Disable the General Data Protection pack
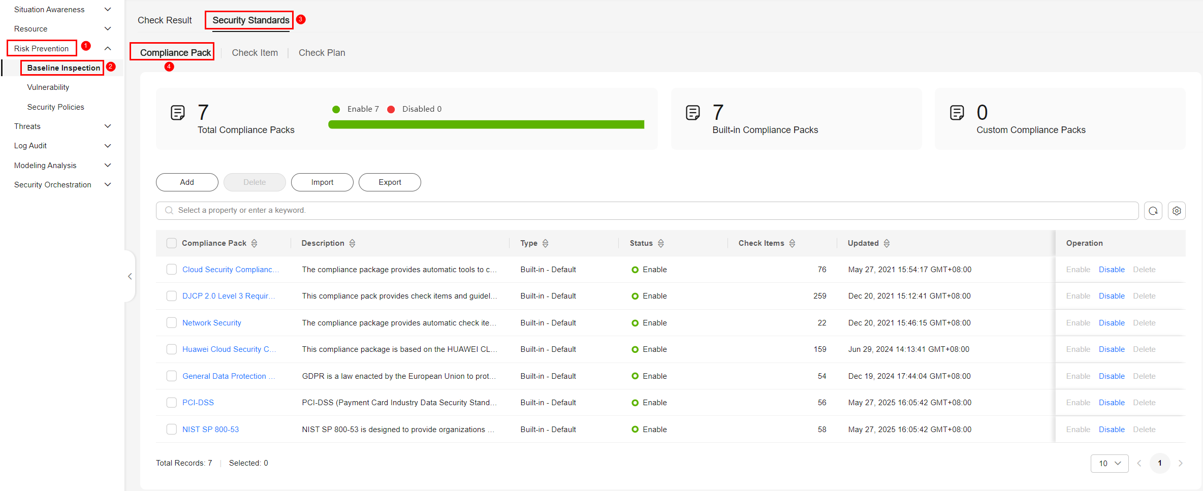 [1112, 376]
